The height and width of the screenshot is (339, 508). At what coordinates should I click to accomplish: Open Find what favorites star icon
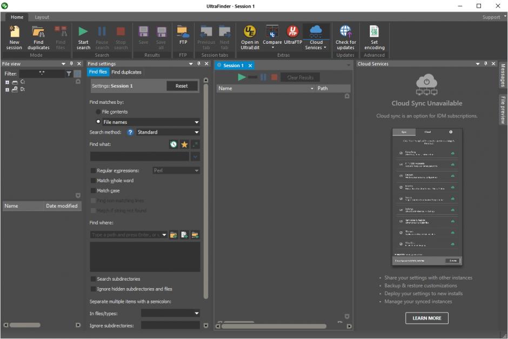pyautogui.click(x=184, y=144)
